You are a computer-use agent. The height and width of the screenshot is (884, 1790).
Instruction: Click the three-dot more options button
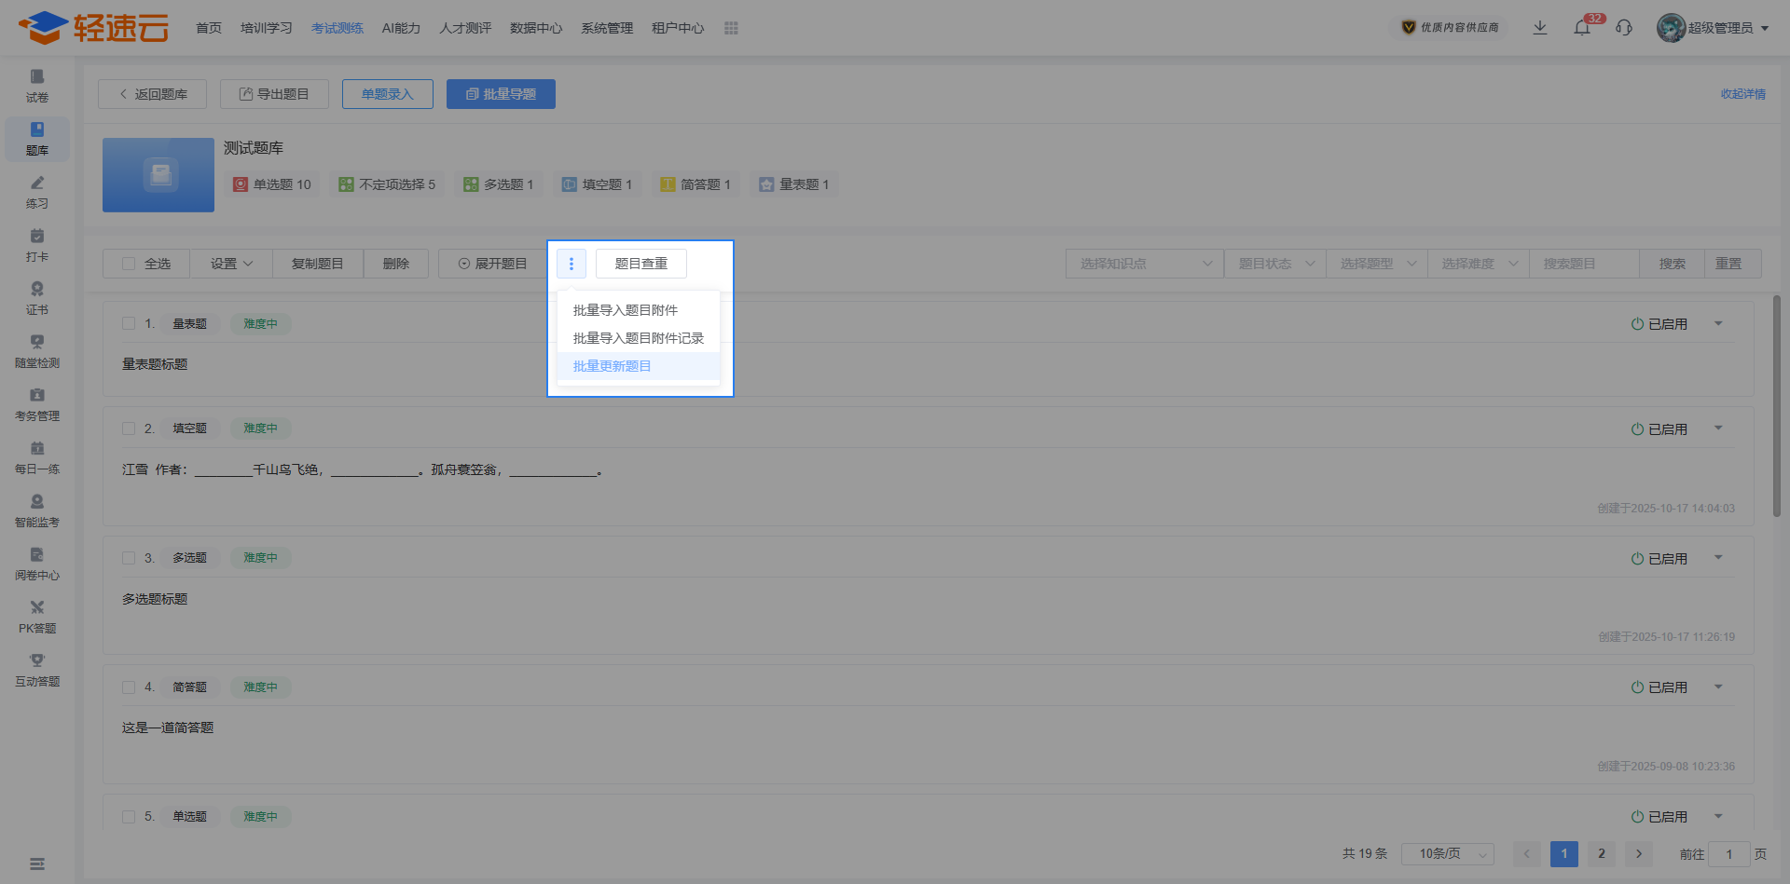571,264
